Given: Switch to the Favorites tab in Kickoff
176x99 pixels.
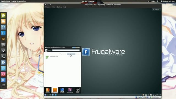Looking at the screenshot, I should pos(48,90).
